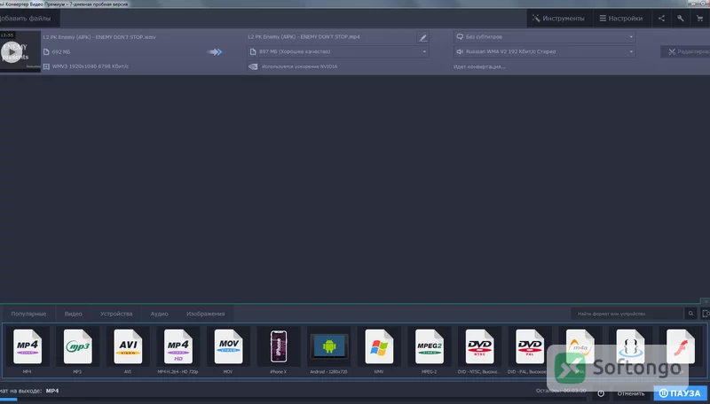Click output filename ENEMY DON'T STOP.mp4

(304, 36)
